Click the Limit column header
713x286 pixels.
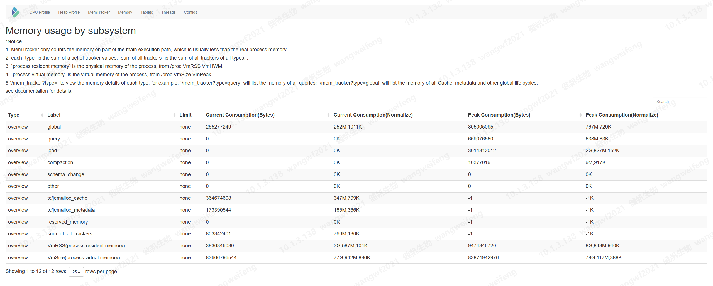pos(190,115)
